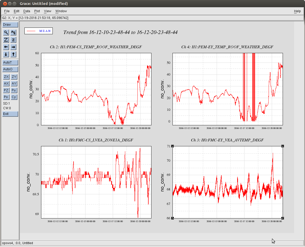Click the scroll up arrow icon
Screen dimensions: 305x247
[13, 54]
